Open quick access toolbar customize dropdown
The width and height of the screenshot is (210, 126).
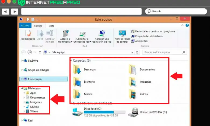pos(37,20)
